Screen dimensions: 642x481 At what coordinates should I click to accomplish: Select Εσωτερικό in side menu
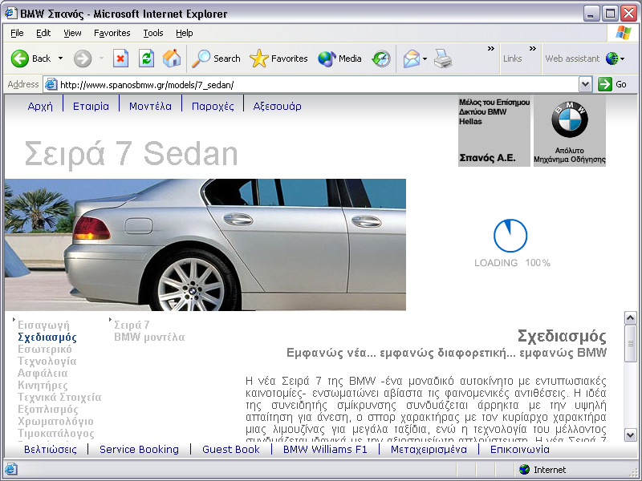tap(45, 349)
